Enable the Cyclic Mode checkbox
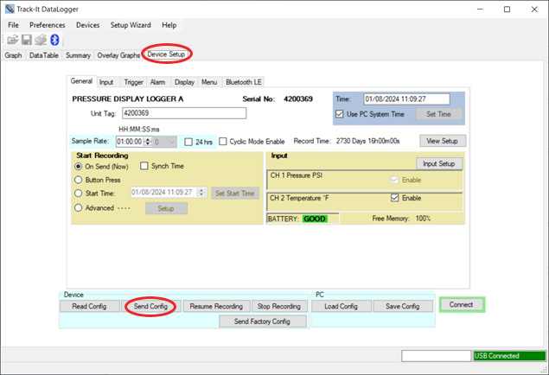 pyautogui.click(x=224, y=141)
